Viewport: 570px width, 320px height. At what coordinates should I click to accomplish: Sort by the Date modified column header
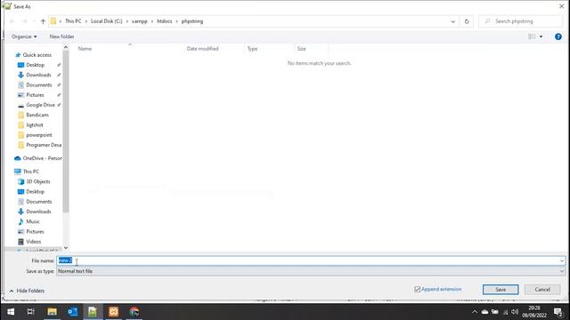click(x=202, y=49)
